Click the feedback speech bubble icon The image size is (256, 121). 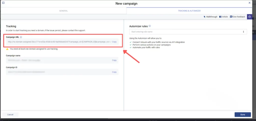tap(231, 17)
